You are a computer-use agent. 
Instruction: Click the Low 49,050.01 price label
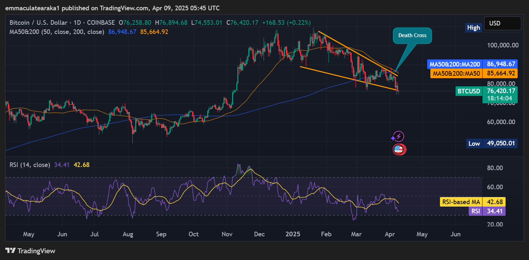491,143
